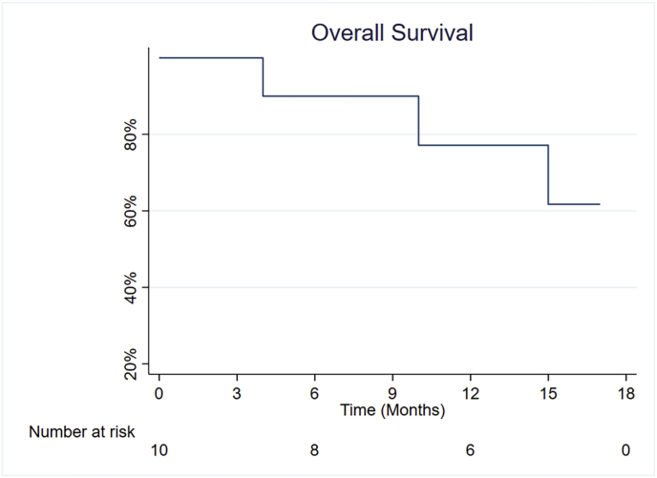This screenshot has width=657, height=478.
Task: Click the x-axis tick label 12
Action: pos(470,393)
